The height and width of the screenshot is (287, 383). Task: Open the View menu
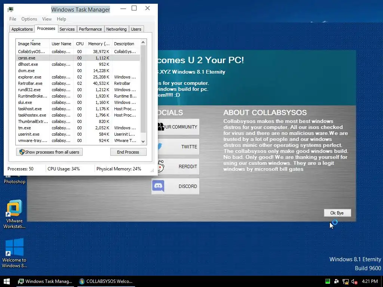tap(47, 19)
